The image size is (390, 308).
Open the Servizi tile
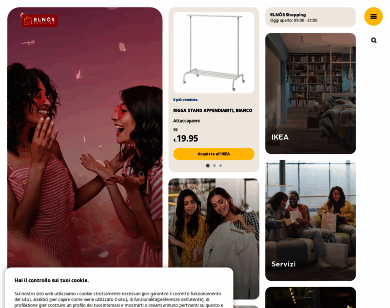coord(310,220)
